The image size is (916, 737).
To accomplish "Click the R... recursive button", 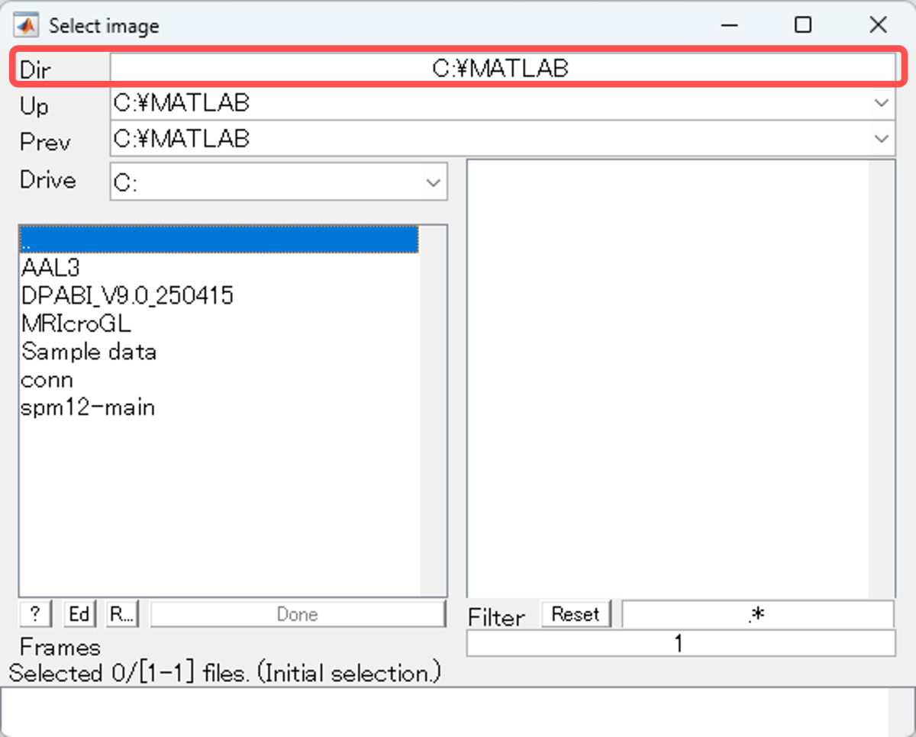I will tap(122, 614).
